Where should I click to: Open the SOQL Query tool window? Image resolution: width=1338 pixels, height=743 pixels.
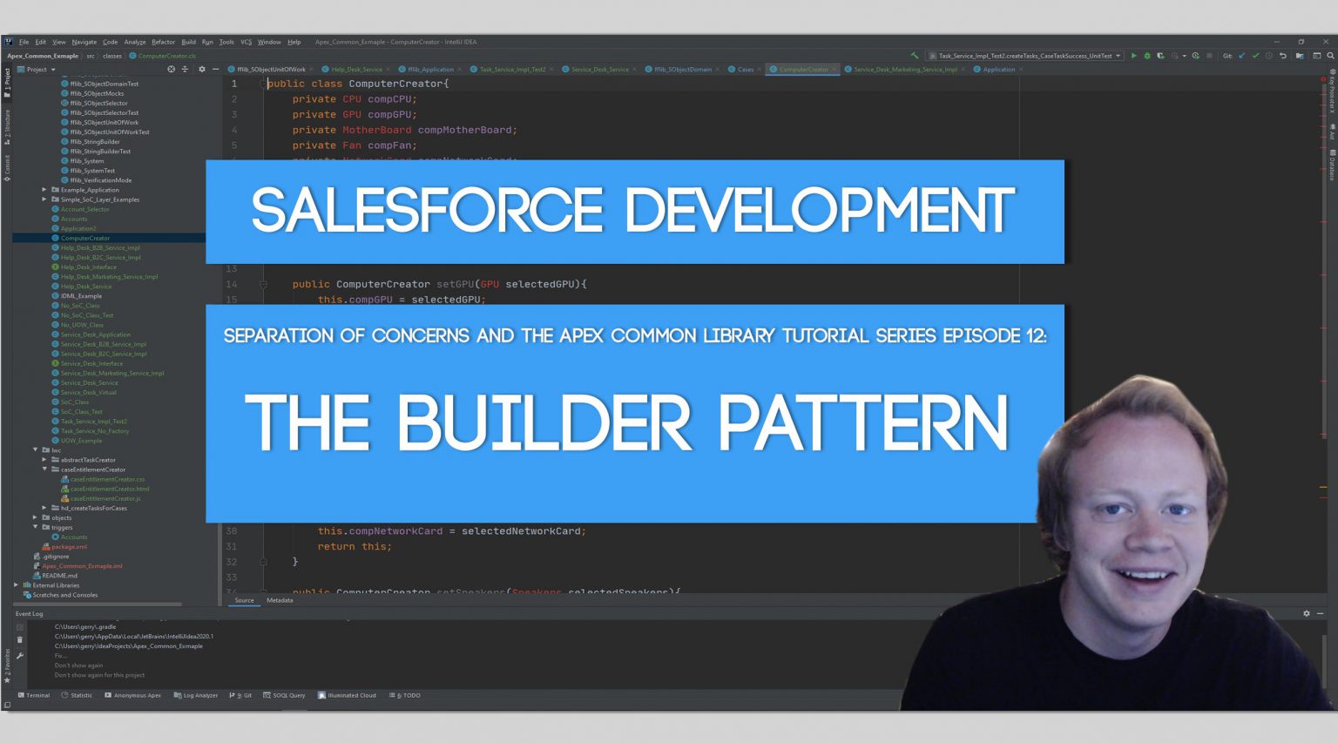coord(285,695)
